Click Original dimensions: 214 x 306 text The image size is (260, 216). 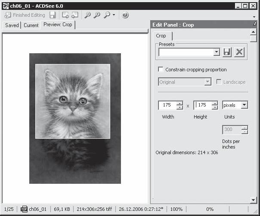187,152
